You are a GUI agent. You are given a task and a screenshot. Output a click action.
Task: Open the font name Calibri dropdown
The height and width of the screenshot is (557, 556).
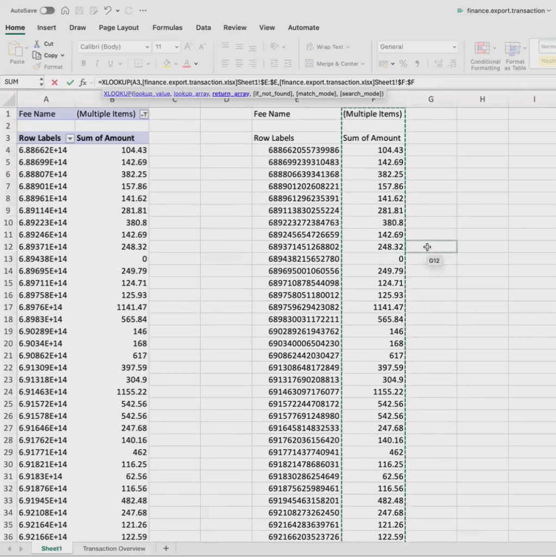(x=147, y=47)
